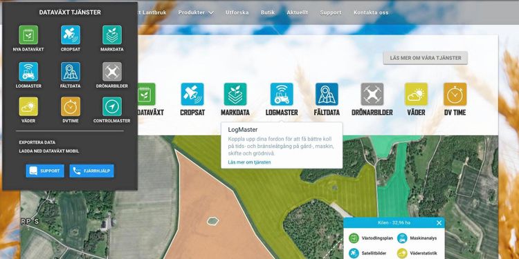
Task: Click the DV Time stopwatch icon on banner
Action: pos(455,94)
